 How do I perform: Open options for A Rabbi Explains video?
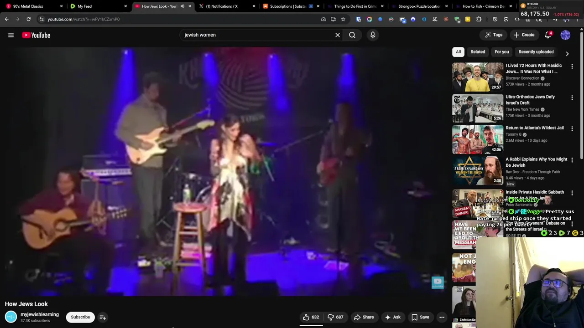click(572, 160)
